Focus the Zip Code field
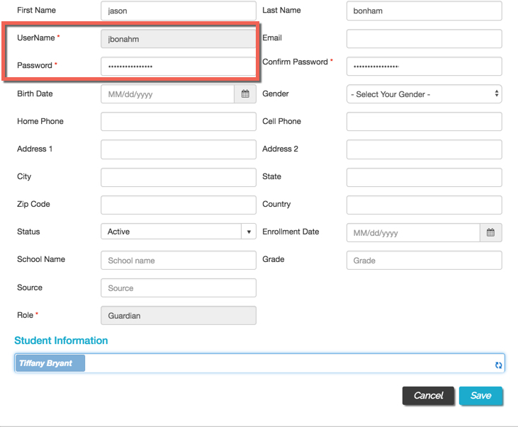Viewport: 518px width, 427px height. coord(179,205)
